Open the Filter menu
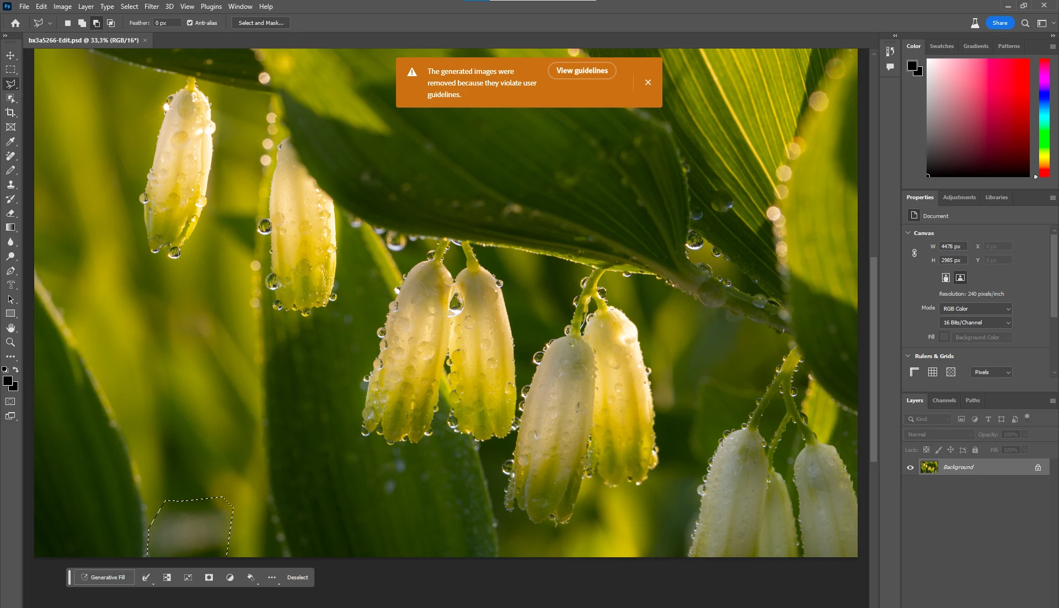This screenshot has height=608, width=1059. pyautogui.click(x=151, y=7)
